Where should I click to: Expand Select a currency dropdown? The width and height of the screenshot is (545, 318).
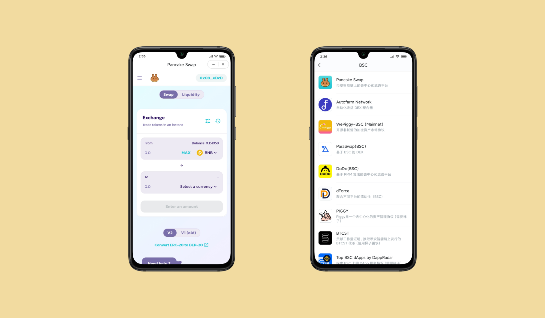tap(198, 186)
